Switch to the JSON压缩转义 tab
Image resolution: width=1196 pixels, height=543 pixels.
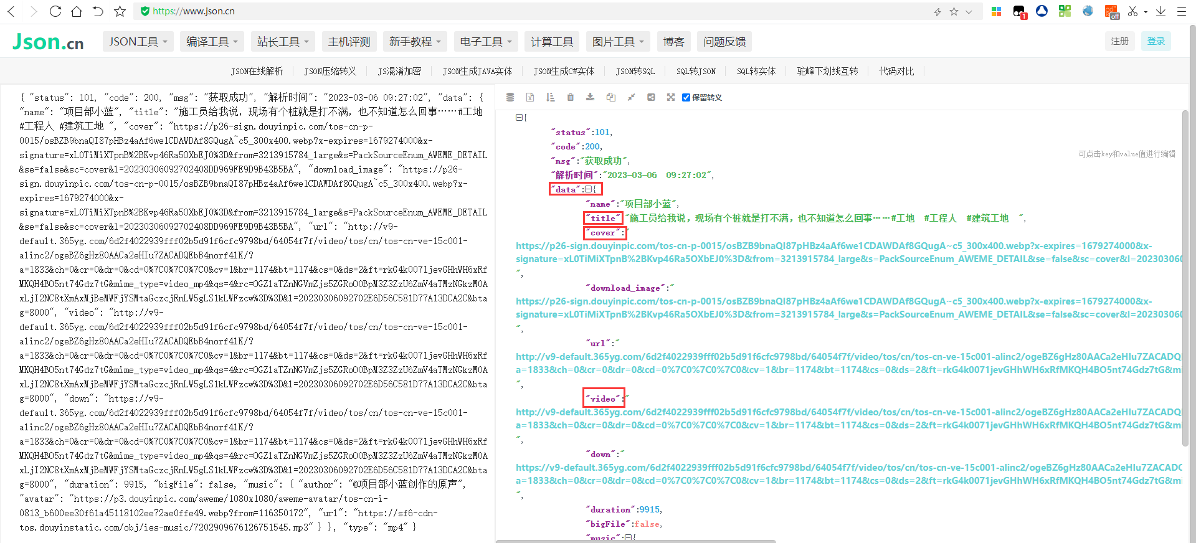coord(330,71)
